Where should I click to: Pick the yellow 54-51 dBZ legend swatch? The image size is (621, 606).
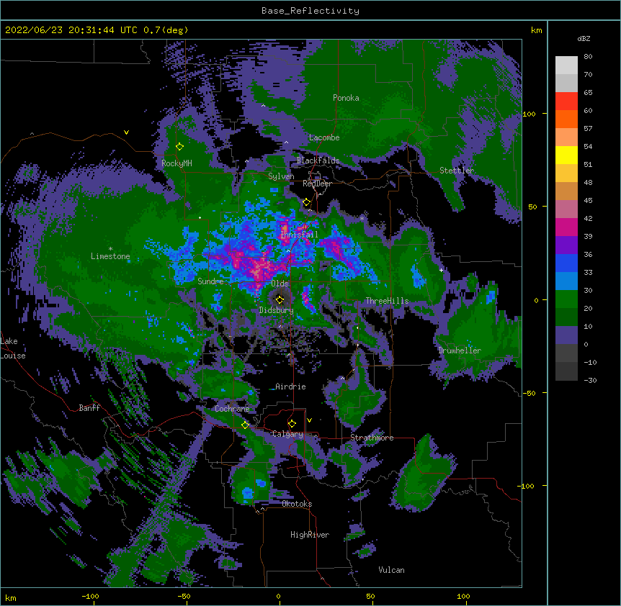click(566, 155)
